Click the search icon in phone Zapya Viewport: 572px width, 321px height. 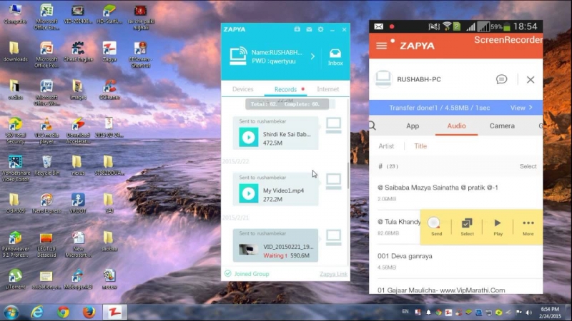point(373,126)
